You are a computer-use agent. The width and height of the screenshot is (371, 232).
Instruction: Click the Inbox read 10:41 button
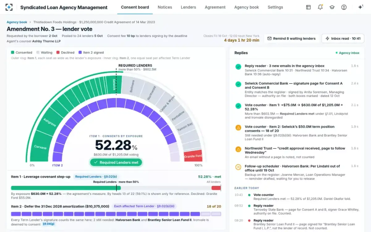coord(343,38)
